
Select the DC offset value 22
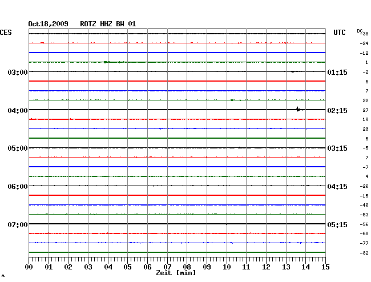365,100
